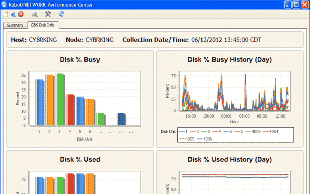Click the Disk % Busy chart title
The width and height of the screenshot is (310, 194).
80,60
